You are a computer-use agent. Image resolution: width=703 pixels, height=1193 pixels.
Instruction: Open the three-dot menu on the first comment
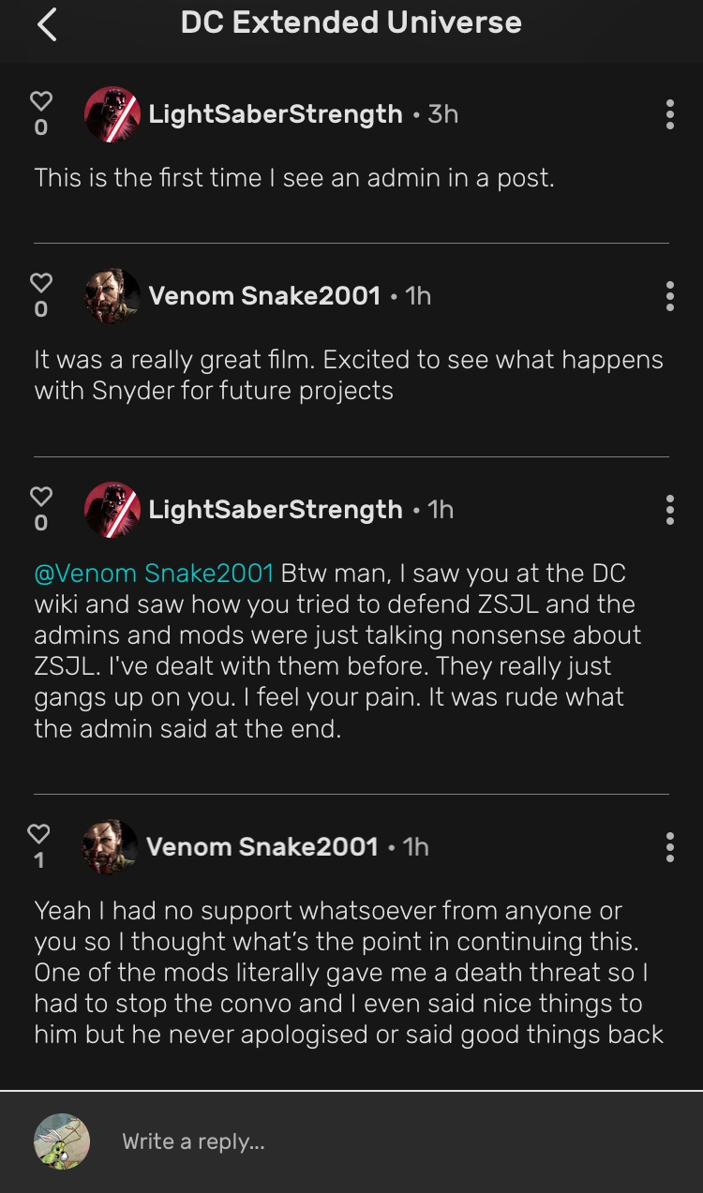click(670, 114)
